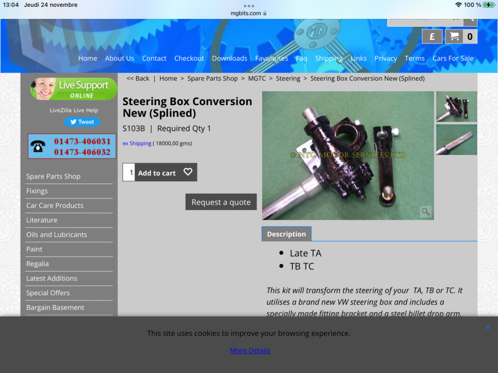Enlarge product image with magnifier icon
This screenshot has height=373, width=498.
[x=425, y=212]
